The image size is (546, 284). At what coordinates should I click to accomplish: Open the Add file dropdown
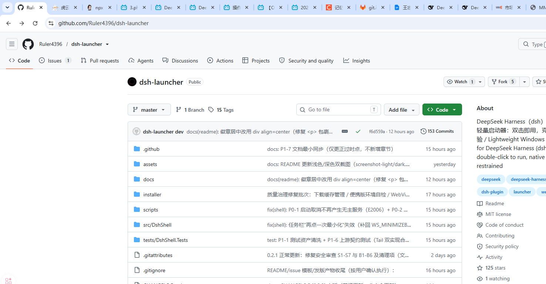point(402,109)
